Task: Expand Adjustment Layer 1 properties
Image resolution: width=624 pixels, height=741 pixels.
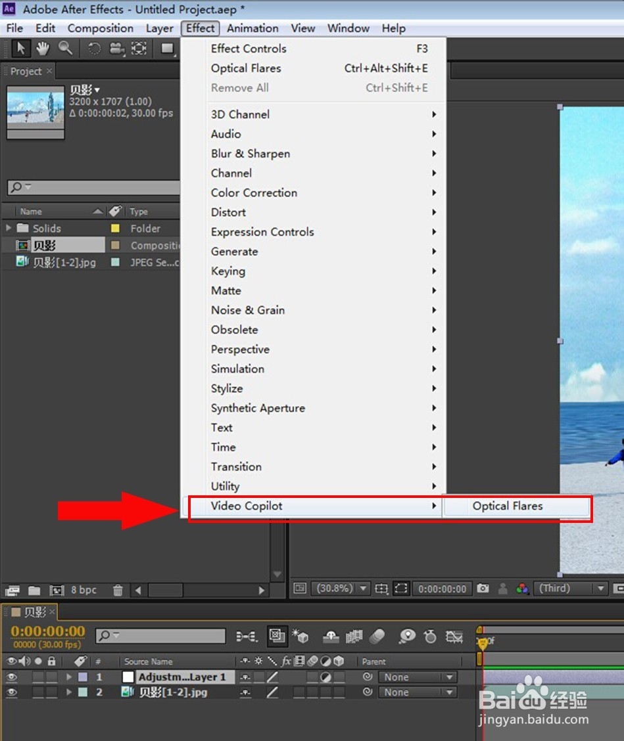Action: [x=69, y=677]
